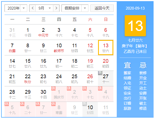Select September 26 (初十)
The image size is (155, 119).
coord(90,78)
